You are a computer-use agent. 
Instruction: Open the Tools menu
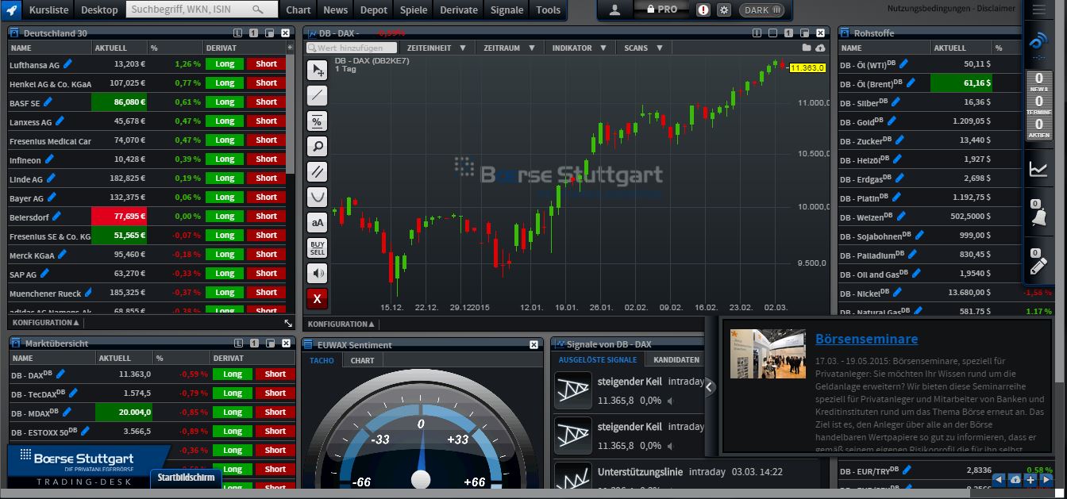[549, 10]
